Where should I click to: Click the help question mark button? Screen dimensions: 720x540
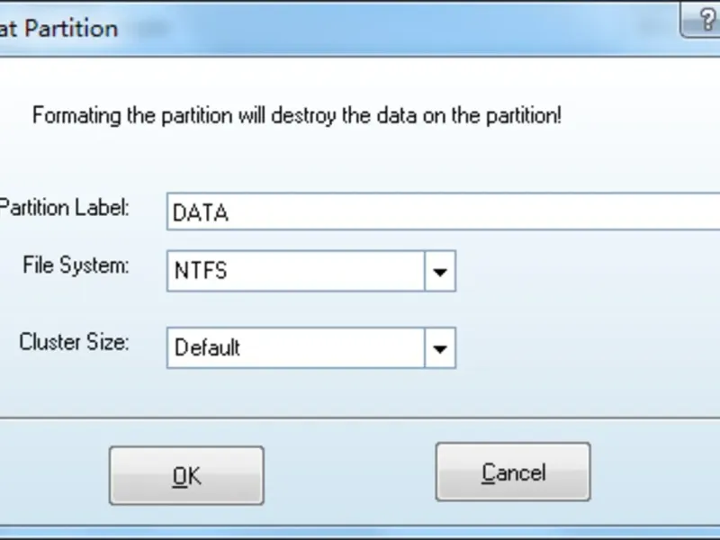[706, 22]
